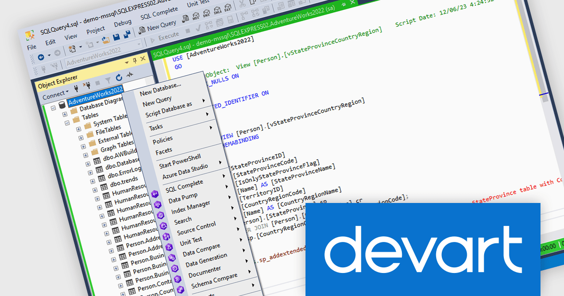
Task: Collapse the Tables folder node
Action: pos(67,123)
